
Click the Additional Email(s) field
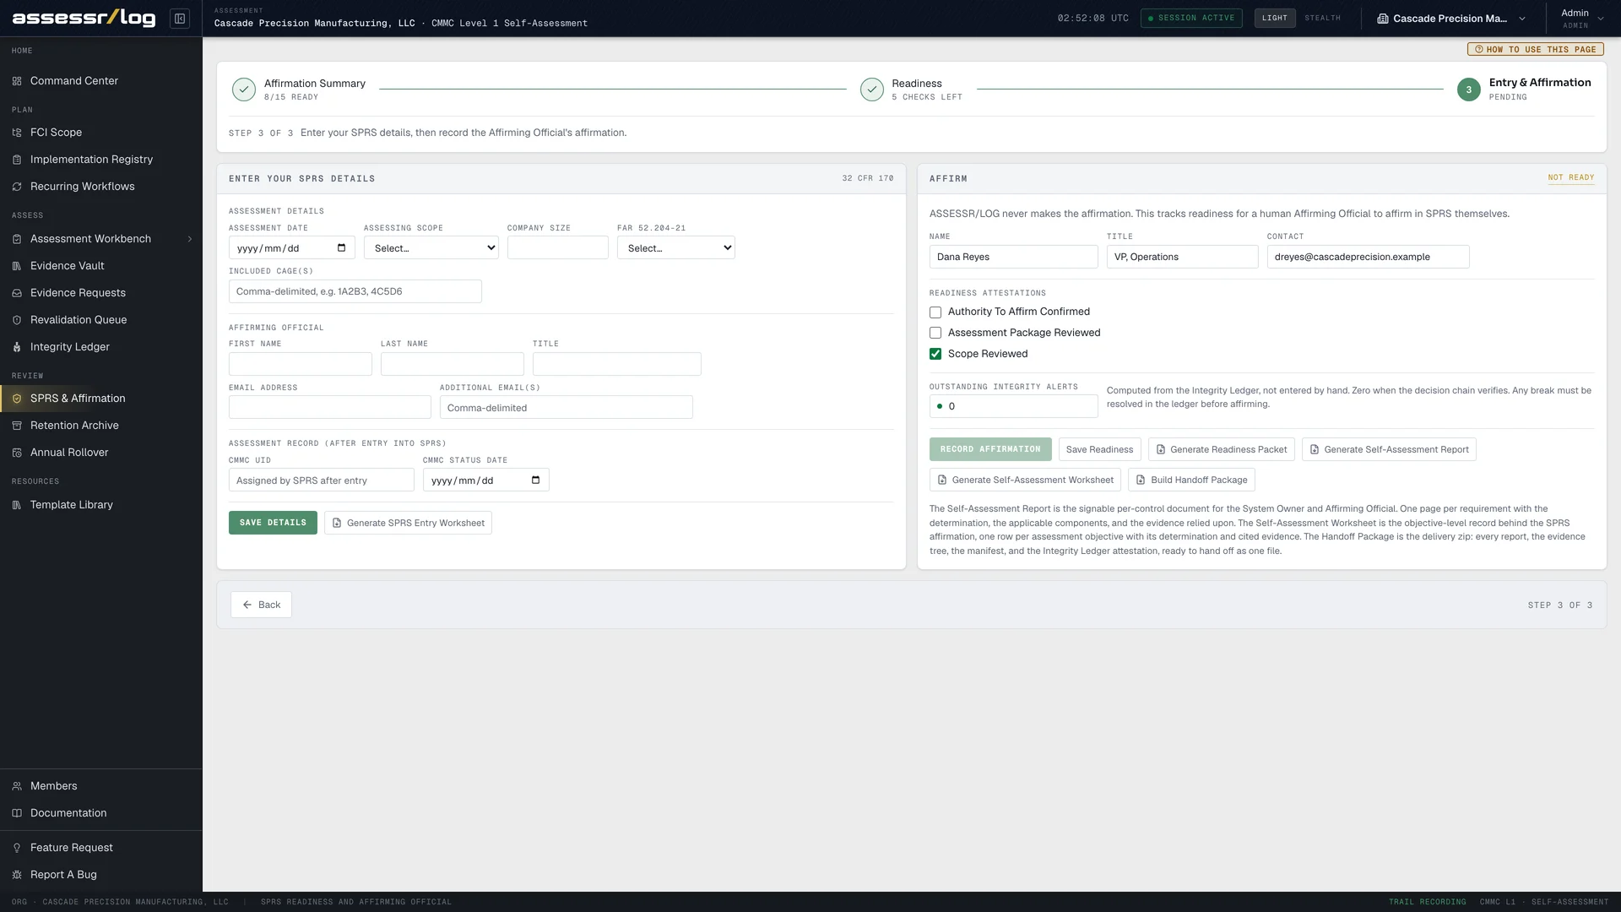point(567,407)
